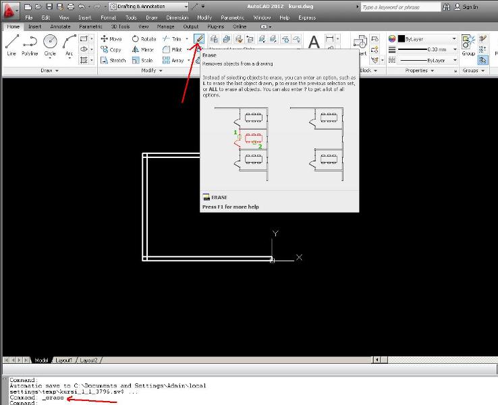Click the Save icon in quick access
Screen dimensions: 498x405
[49, 6]
